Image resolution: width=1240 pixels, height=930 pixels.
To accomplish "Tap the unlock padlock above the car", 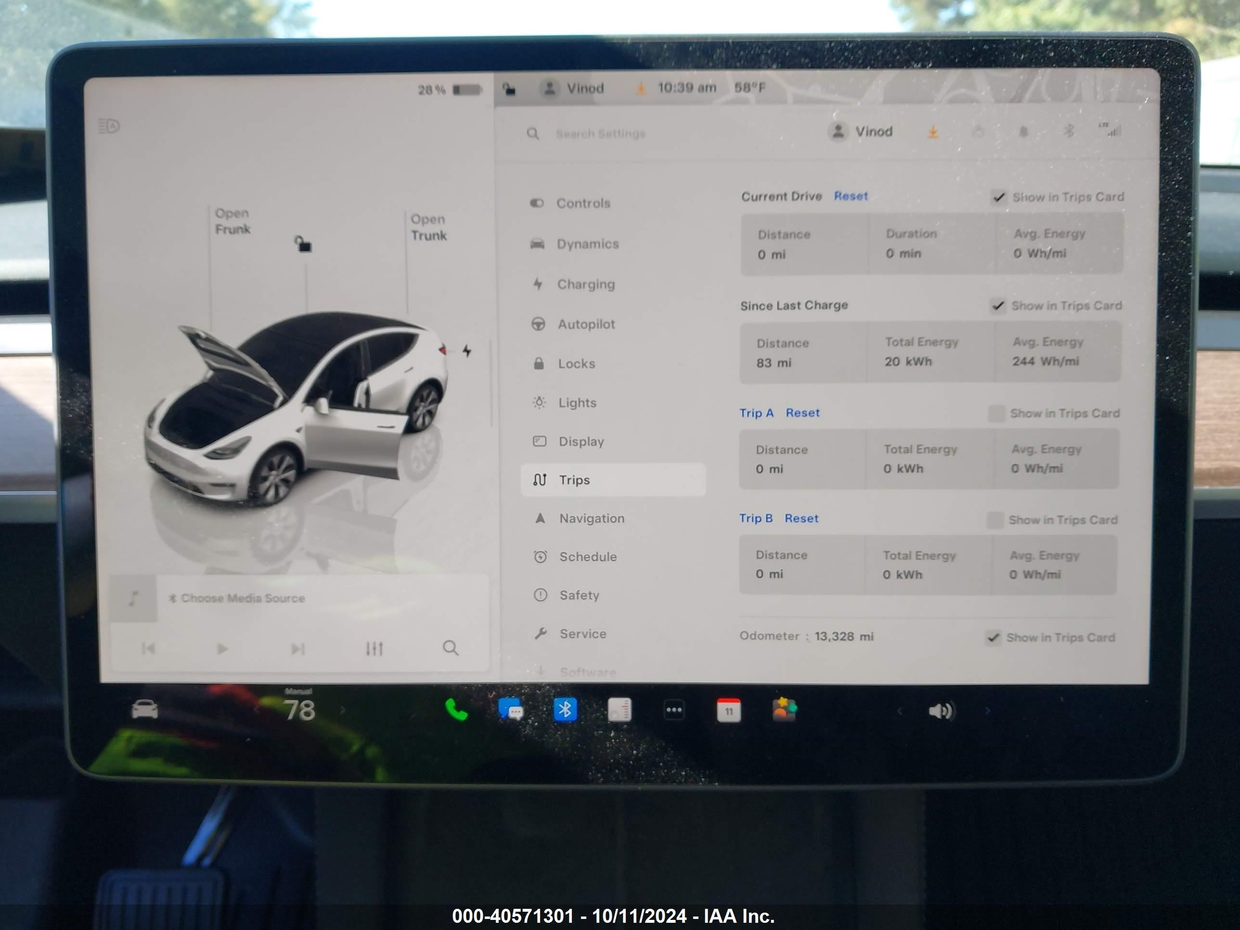I will click(x=303, y=244).
